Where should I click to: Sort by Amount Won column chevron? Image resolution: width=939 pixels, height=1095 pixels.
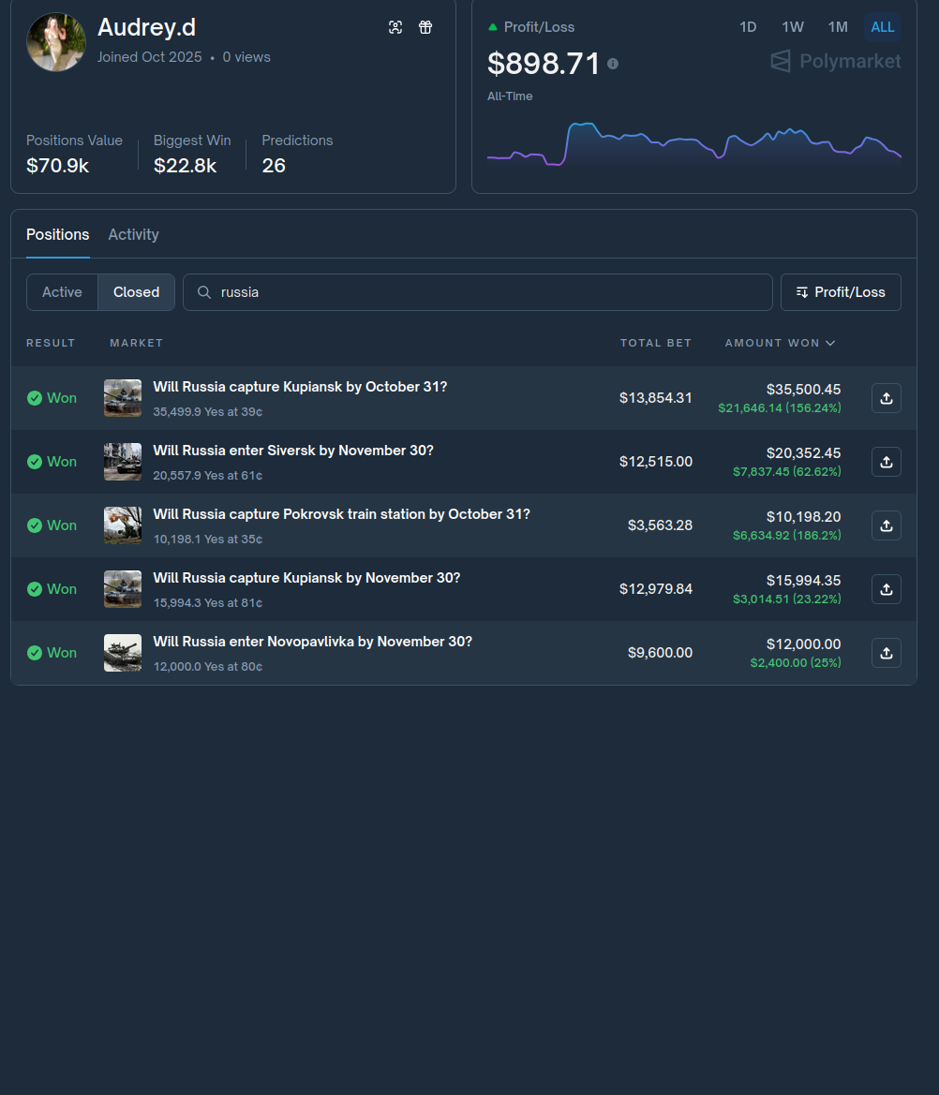point(830,343)
